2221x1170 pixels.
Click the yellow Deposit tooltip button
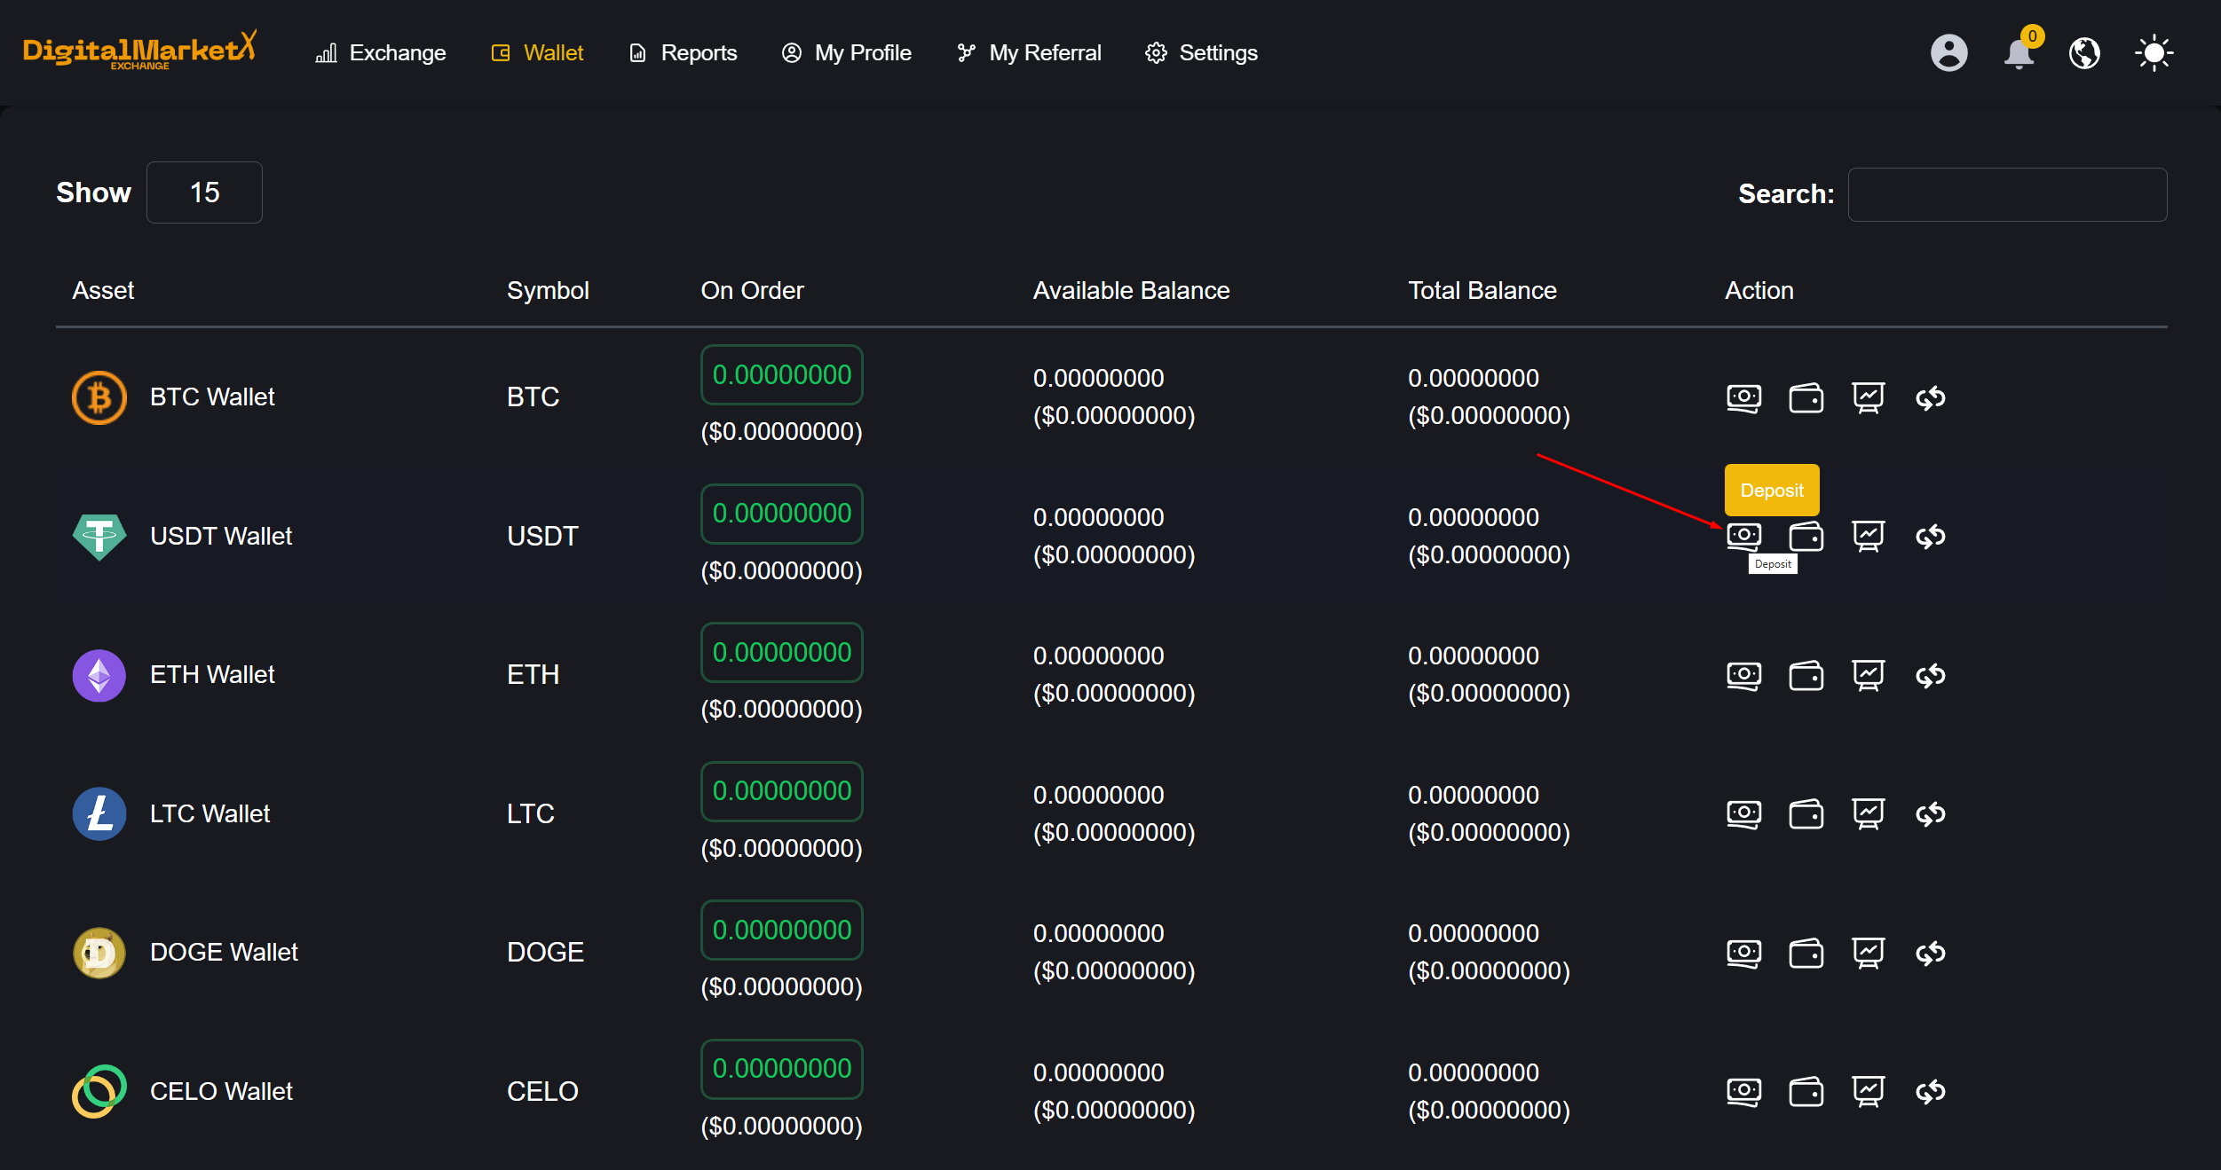pos(1771,490)
